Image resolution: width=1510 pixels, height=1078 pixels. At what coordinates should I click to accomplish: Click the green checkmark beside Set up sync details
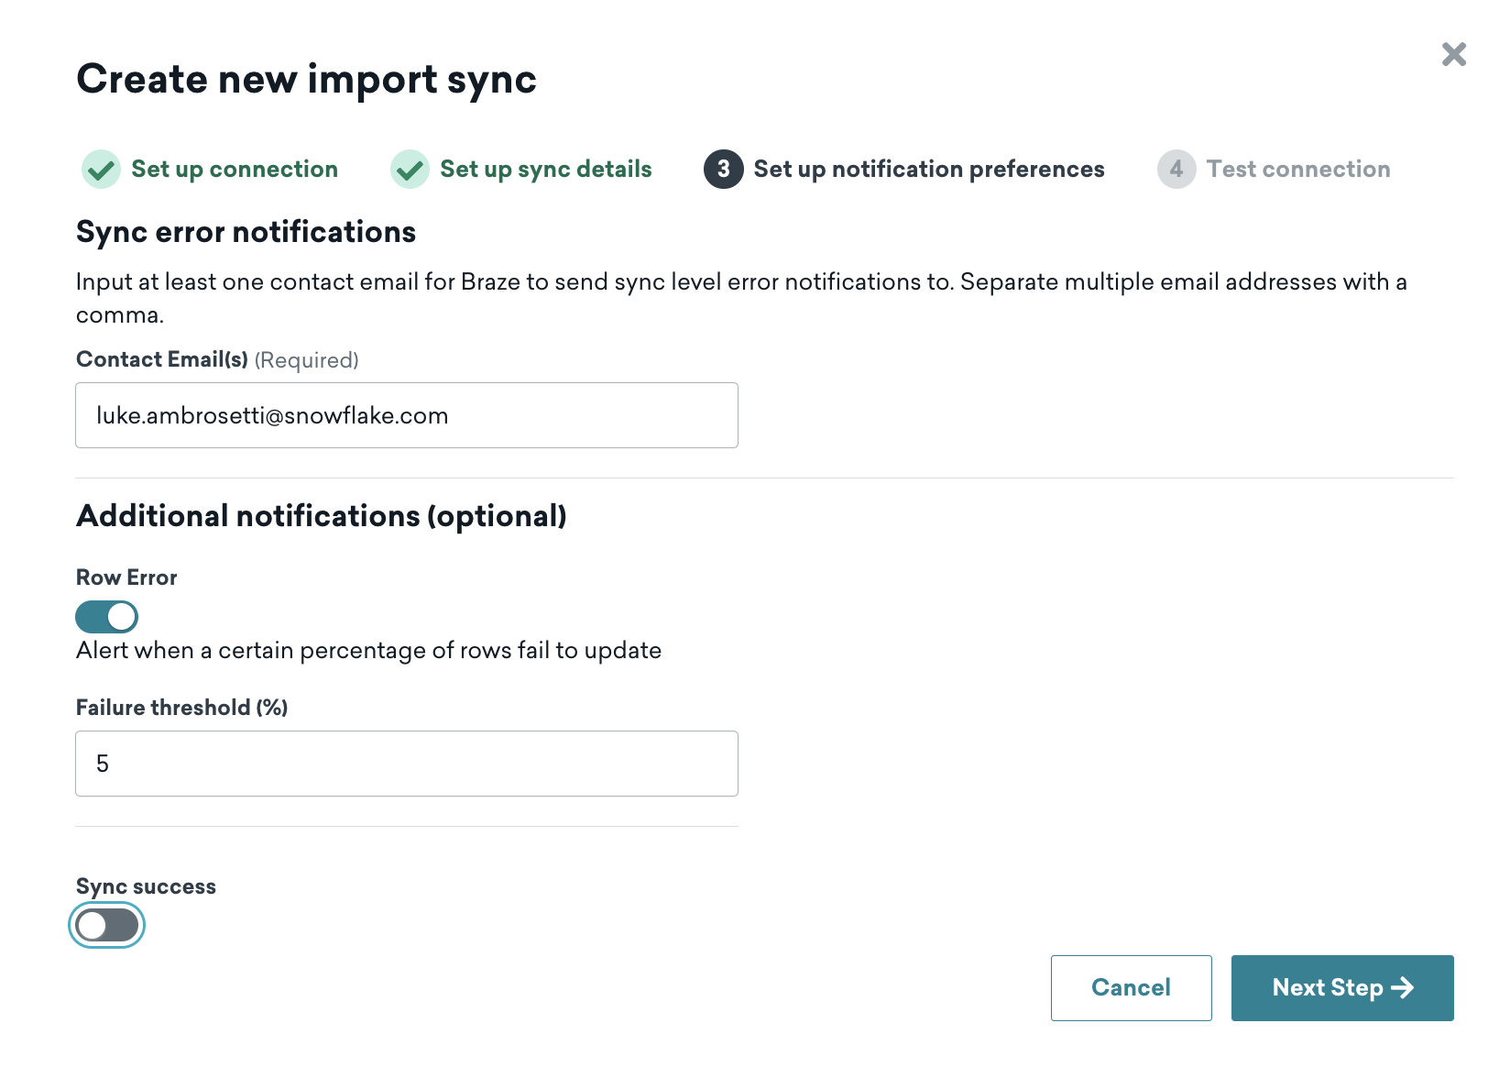(x=410, y=170)
